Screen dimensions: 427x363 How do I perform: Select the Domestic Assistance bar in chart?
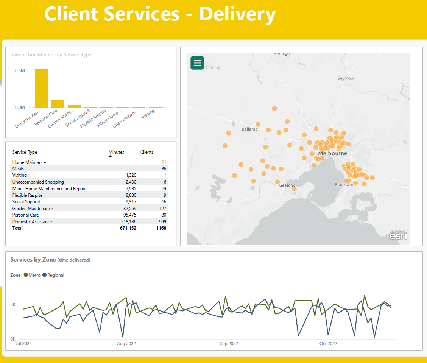[x=42, y=89]
